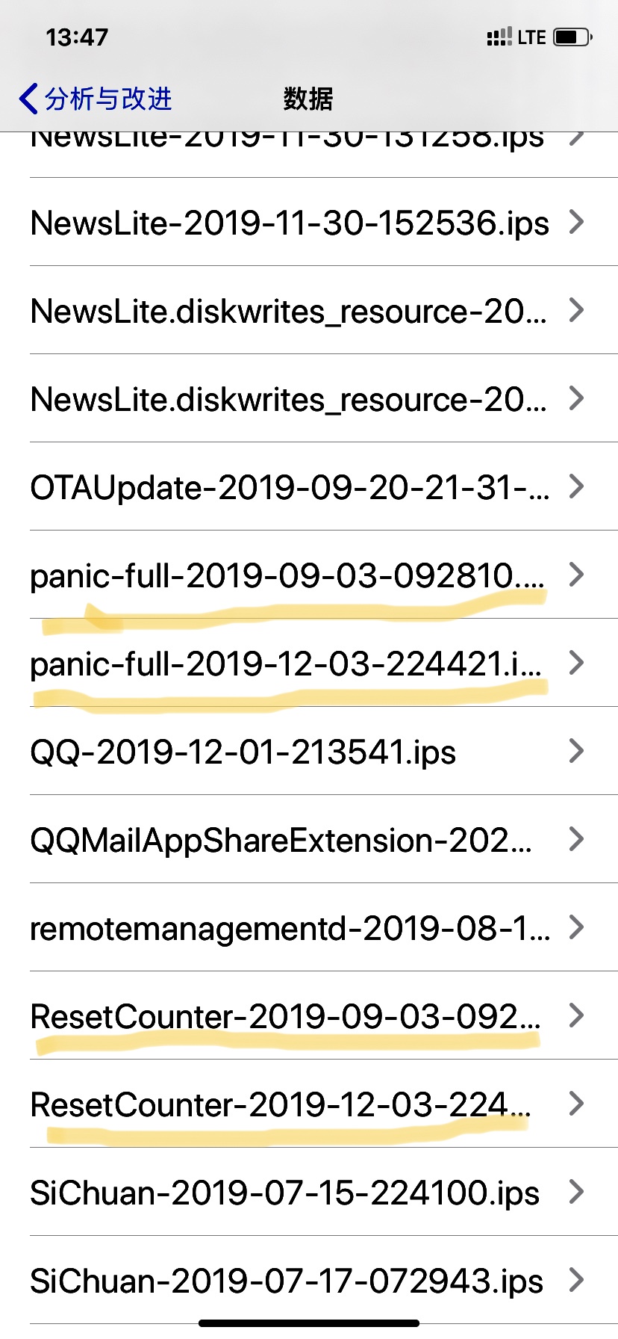Open panic-full-2019-09-03-092810 report

pos(287,575)
